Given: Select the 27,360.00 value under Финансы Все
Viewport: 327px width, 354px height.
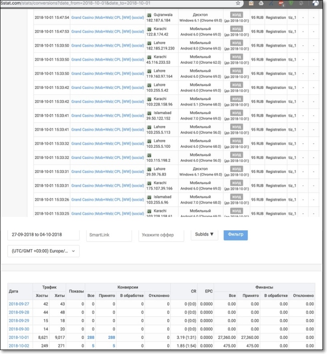Looking at the screenshot, I should [227, 337].
